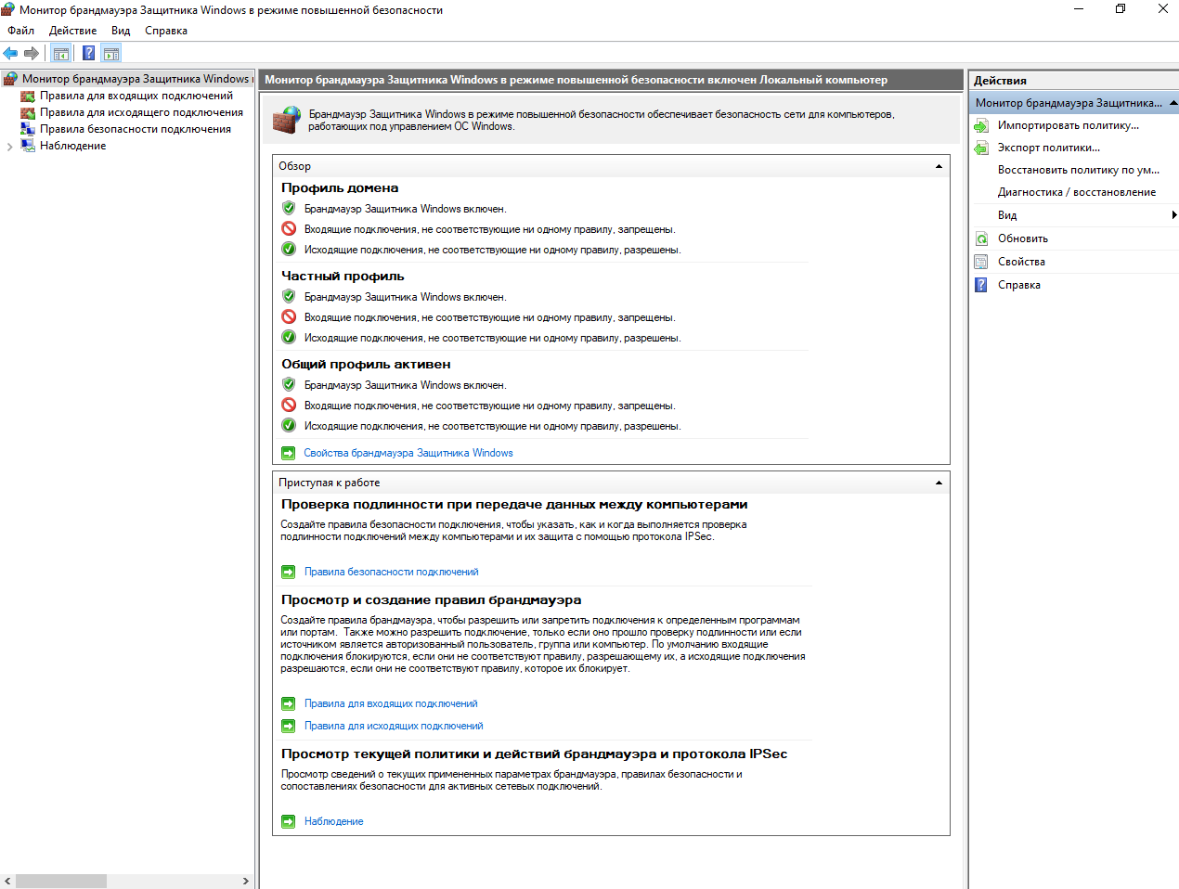Image resolution: width=1179 pixels, height=889 pixels.
Task: Open the Справка menu in menu bar
Action: click(166, 31)
